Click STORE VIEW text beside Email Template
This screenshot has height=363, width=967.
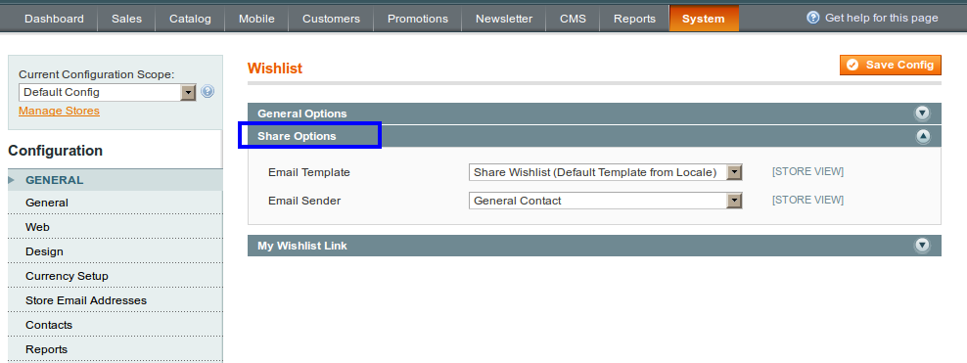pyautogui.click(x=807, y=171)
